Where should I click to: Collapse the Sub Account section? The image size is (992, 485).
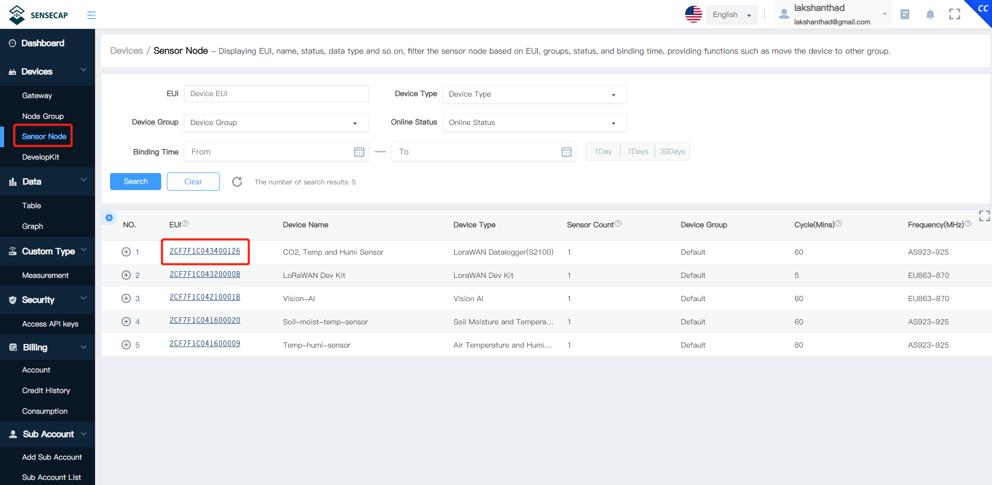pyautogui.click(x=48, y=434)
